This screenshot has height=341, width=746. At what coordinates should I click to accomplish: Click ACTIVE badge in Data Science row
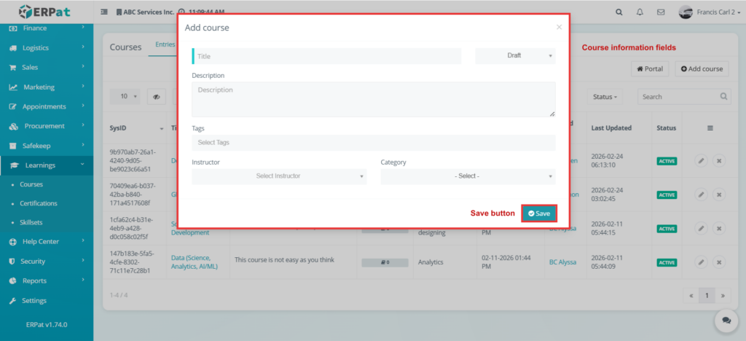pos(667,262)
